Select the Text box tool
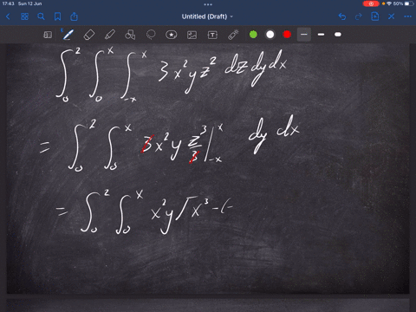416x312 pixels. tap(212, 35)
